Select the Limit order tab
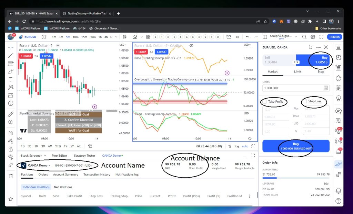This screenshot has width=353, height=214. [297, 72]
